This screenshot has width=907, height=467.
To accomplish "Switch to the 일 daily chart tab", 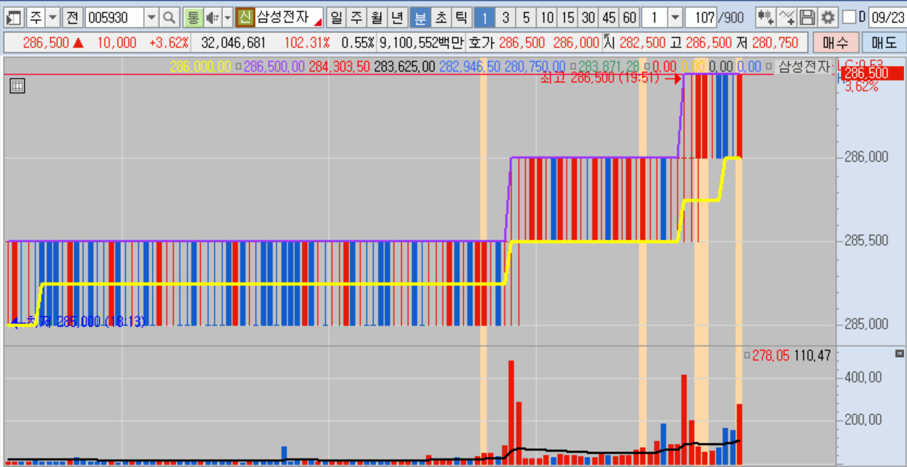I will coord(336,17).
